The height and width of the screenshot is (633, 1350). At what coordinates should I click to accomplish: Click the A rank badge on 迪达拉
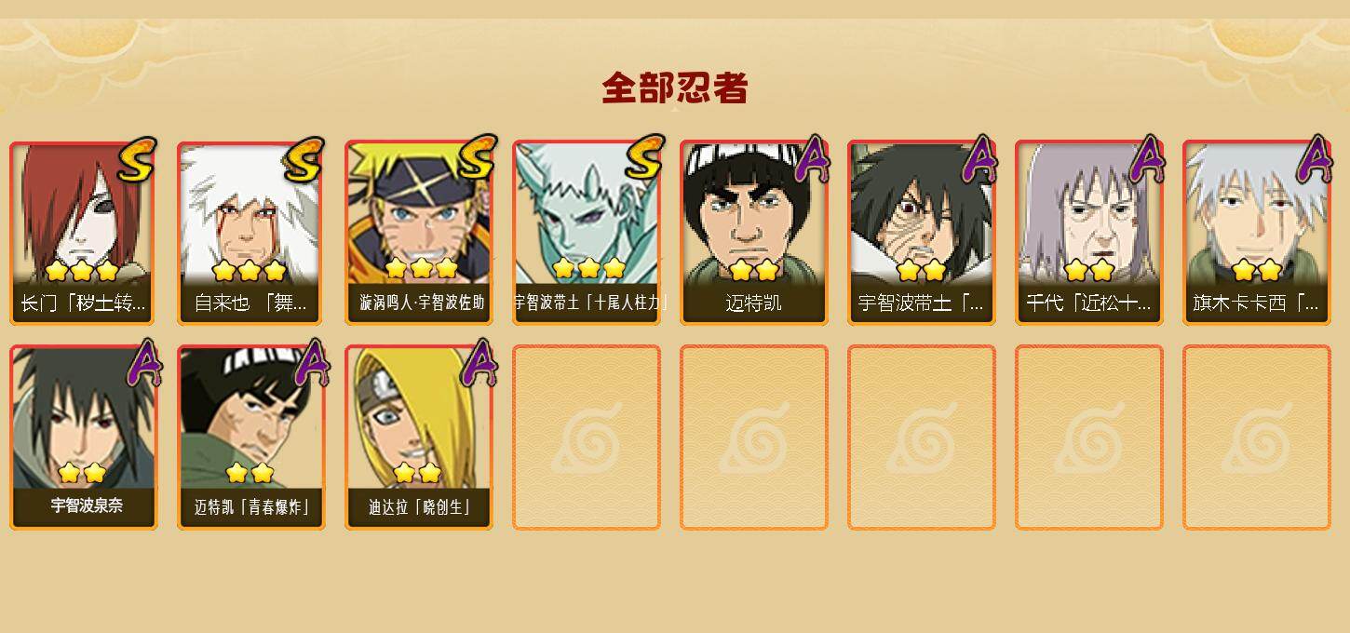point(479,363)
